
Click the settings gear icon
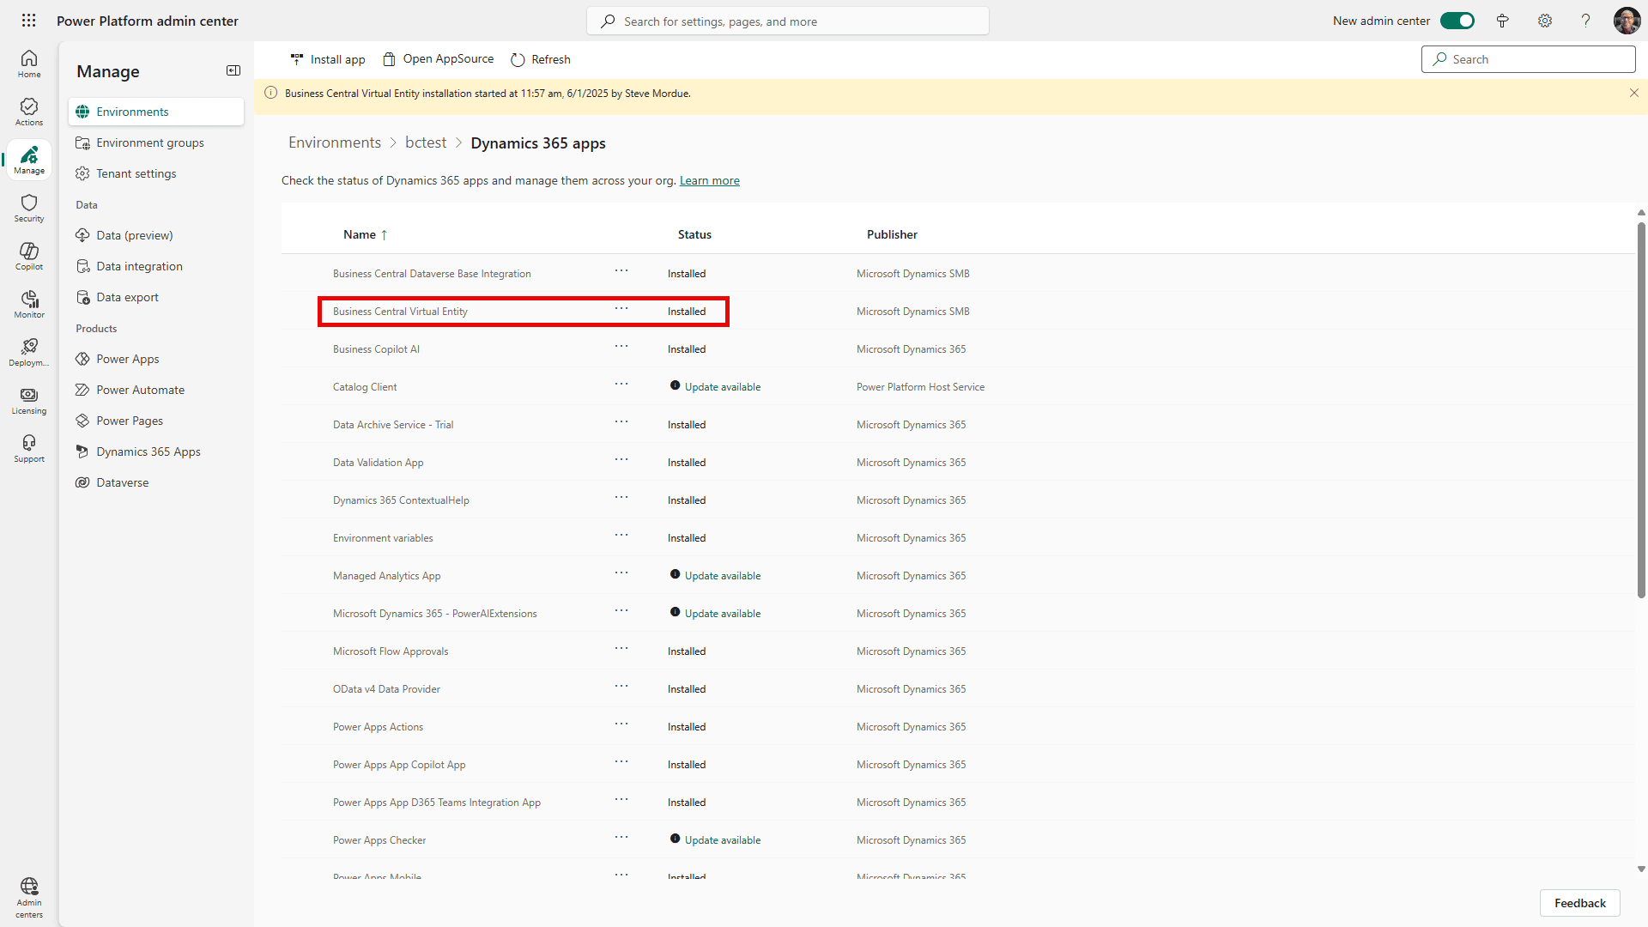(x=1545, y=21)
